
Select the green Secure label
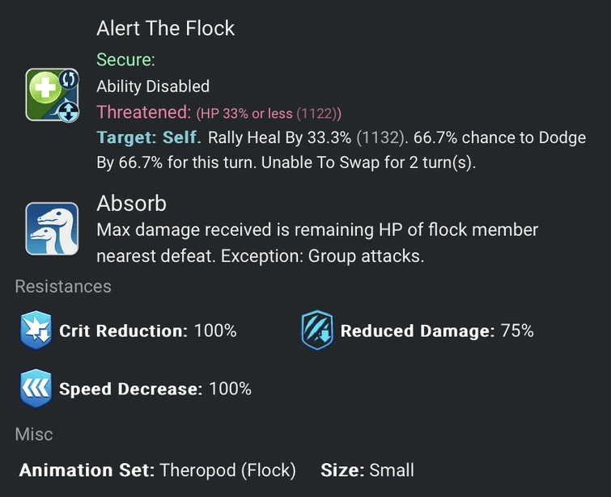click(125, 60)
